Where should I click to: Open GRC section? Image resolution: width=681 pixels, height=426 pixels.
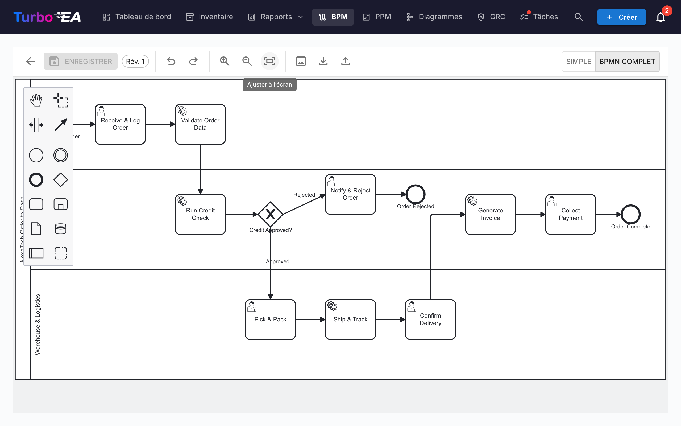491,17
